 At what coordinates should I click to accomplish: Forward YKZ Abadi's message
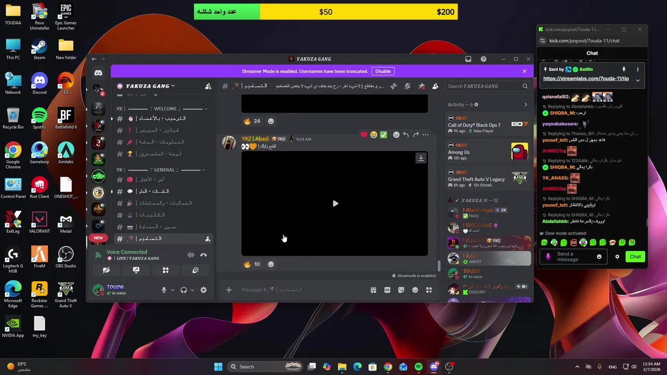[x=416, y=135]
